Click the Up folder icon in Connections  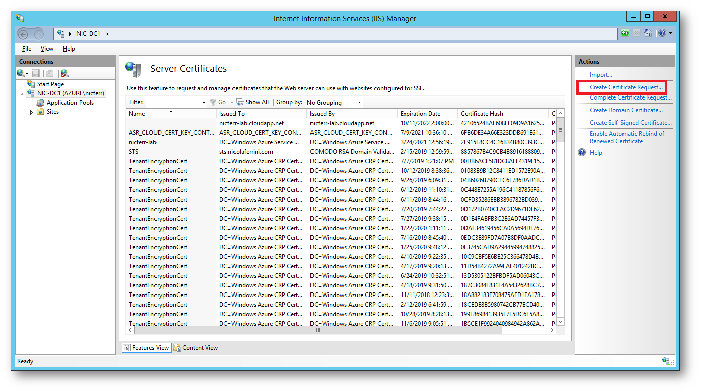pos(50,73)
